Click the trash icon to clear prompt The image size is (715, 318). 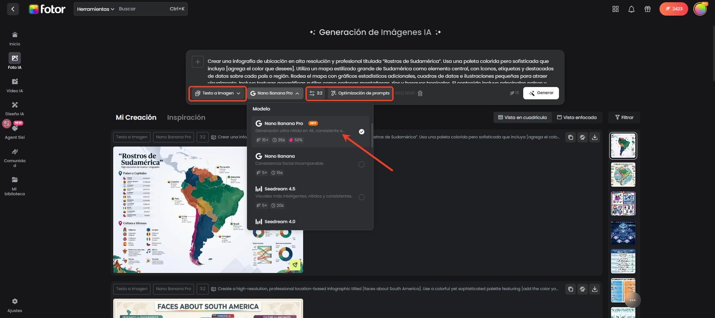click(x=420, y=93)
